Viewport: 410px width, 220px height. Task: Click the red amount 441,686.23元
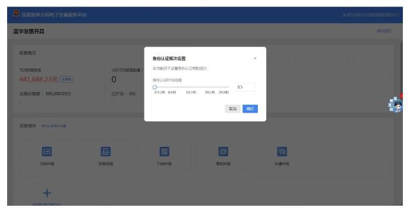39,79
